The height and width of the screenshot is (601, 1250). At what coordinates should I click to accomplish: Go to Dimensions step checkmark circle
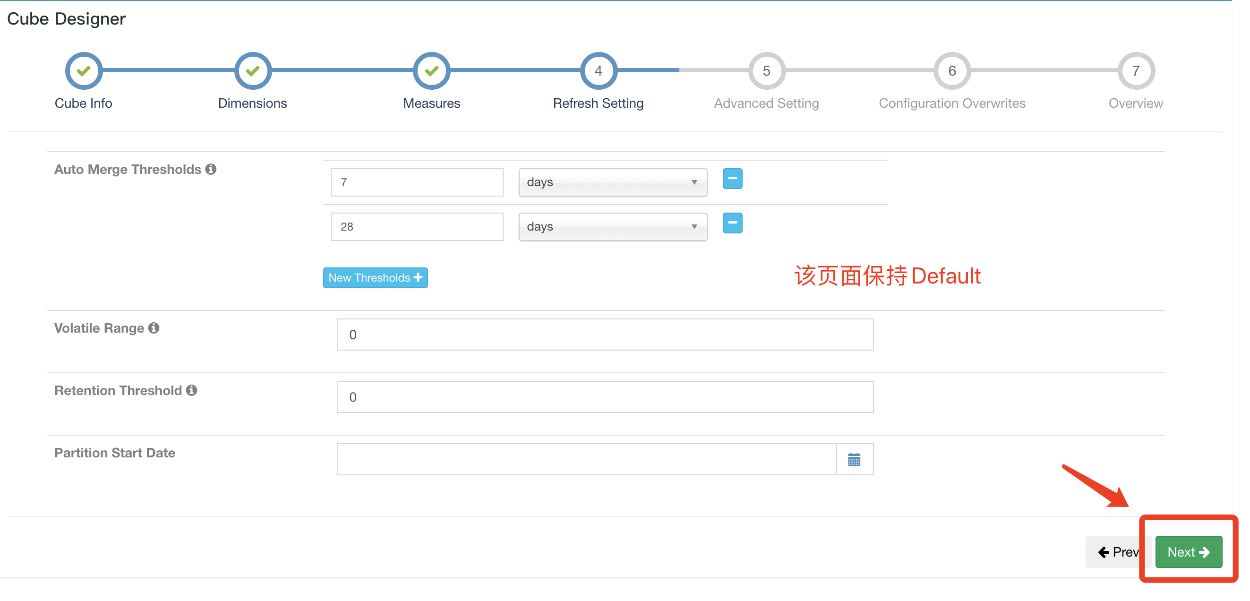point(252,71)
